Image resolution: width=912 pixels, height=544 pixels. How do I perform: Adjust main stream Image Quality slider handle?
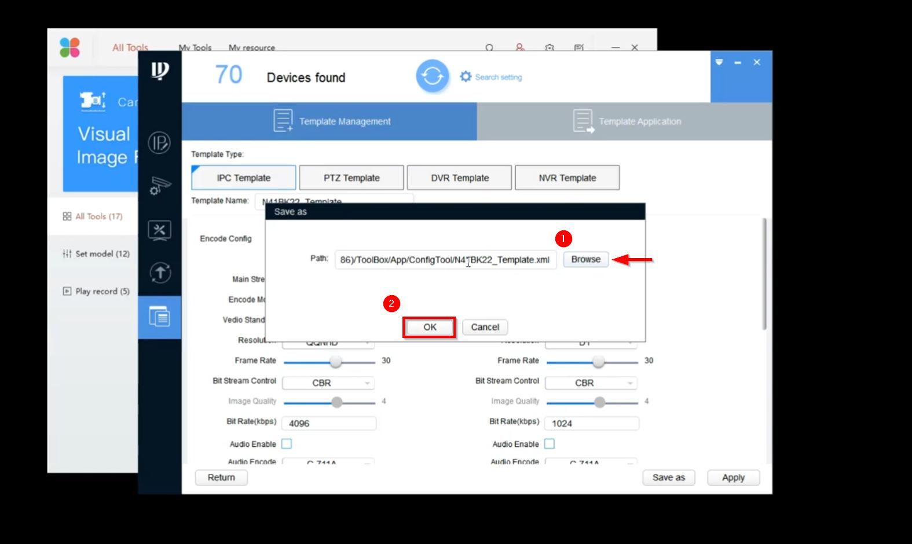pyautogui.click(x=337, y=402)
